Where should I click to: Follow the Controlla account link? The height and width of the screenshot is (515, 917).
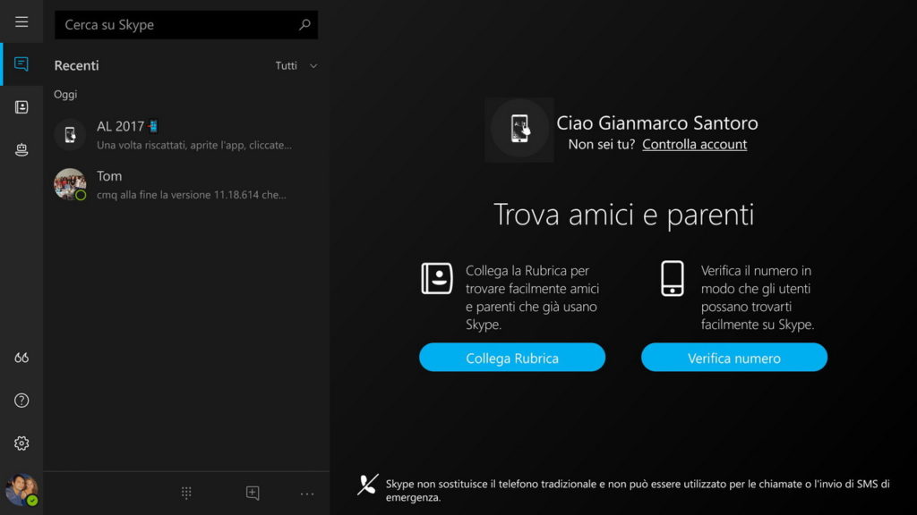tap(694, 144)
